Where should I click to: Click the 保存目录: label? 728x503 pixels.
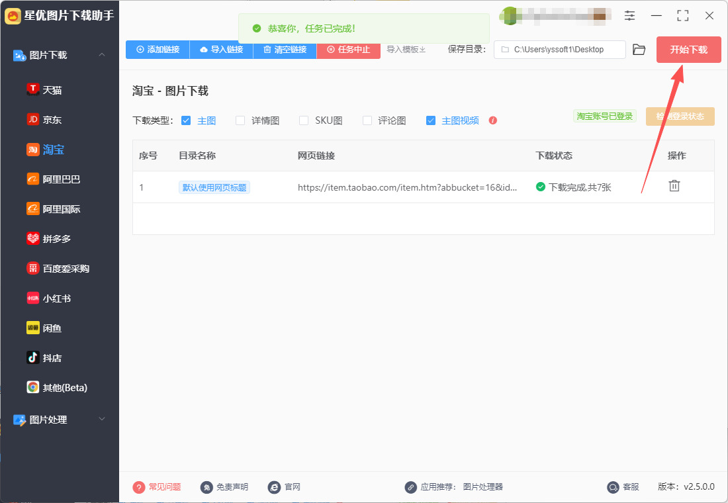tap(467, 49)
